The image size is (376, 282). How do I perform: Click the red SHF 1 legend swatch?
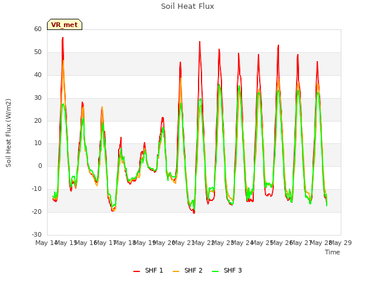[x=137, y=271]
